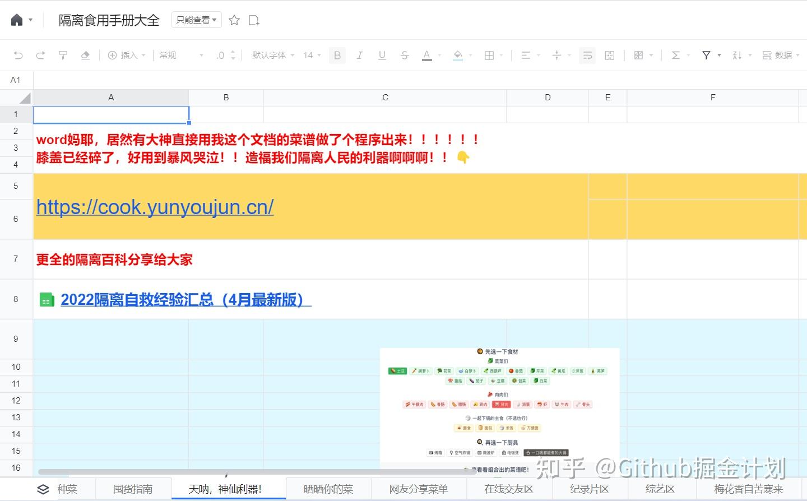
Task: Clear cell formatting with the eraser icon
Action: (x=85, y=55)
